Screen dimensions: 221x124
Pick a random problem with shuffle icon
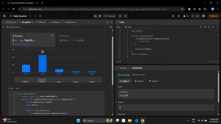click(x=40, y=16)
